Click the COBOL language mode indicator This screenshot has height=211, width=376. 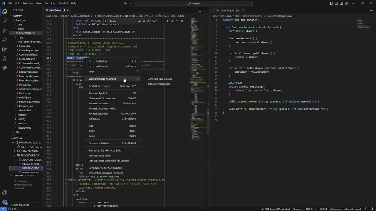tap(323, 209)
